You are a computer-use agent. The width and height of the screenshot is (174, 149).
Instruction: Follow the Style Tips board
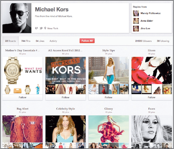point(109,98)
